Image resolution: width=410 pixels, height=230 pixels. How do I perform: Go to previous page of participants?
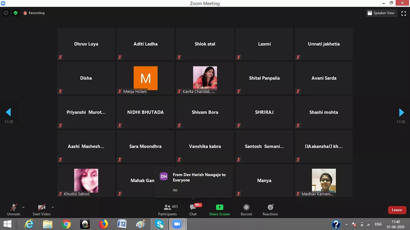(x=8, y=112)
